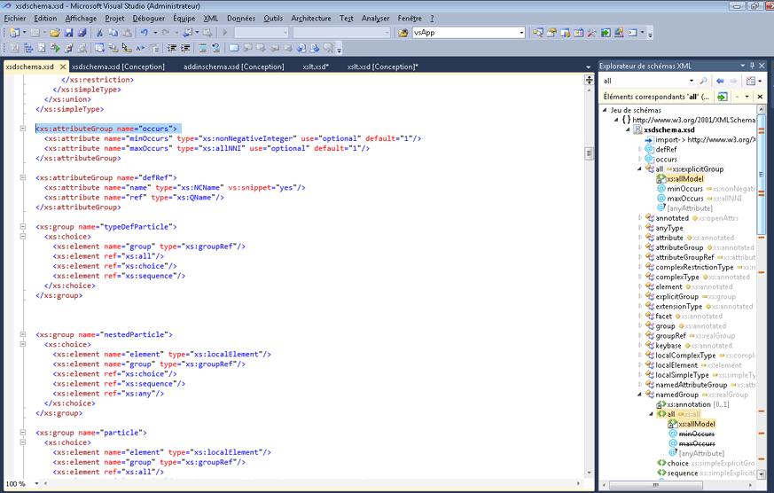
Task: Click the editor vertical scrollbar thumb
Action: [x=589, y=153]
